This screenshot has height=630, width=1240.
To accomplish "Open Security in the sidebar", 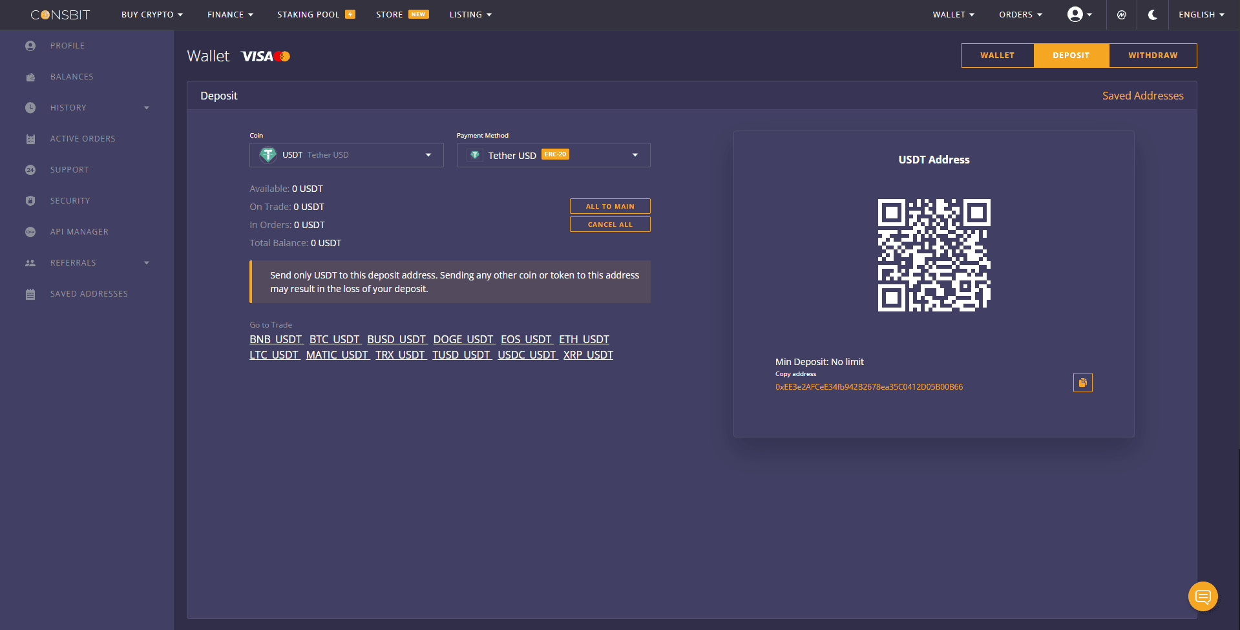I will [70, 201].
